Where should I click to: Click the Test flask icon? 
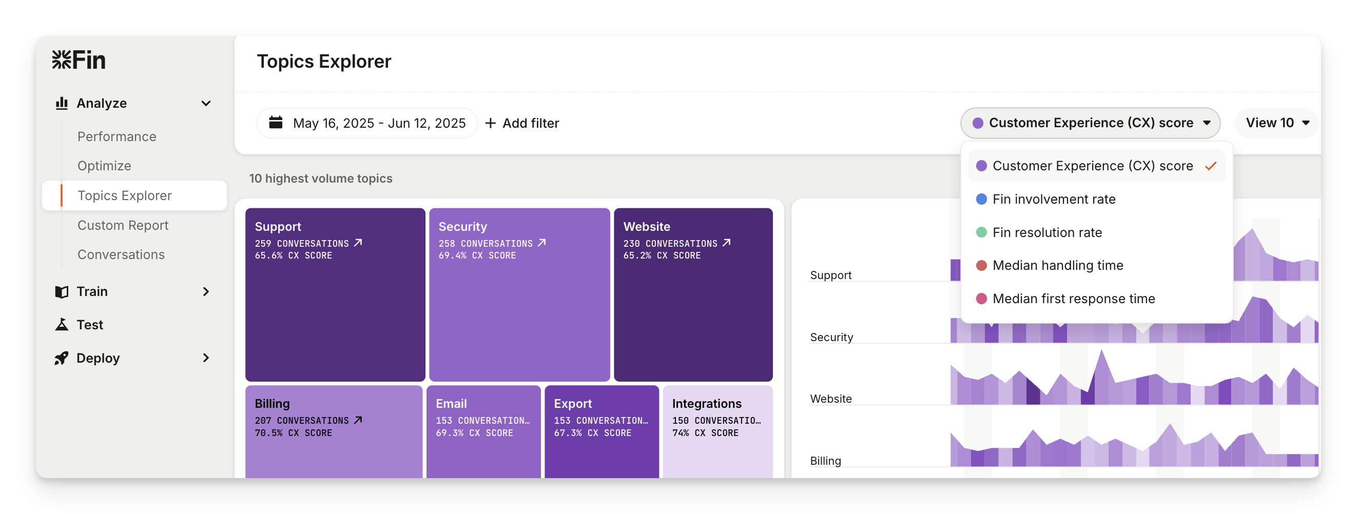(x=62, y=325)
